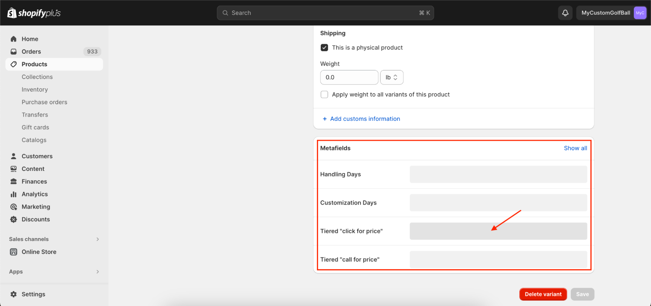Open Settings gear icon
Viewport: 651px width, 306px height.
[x=14, y=294]
